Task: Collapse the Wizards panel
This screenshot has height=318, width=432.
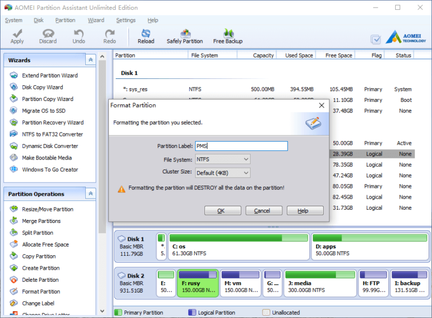Action: pyautogui.click(x=90, y=60)
